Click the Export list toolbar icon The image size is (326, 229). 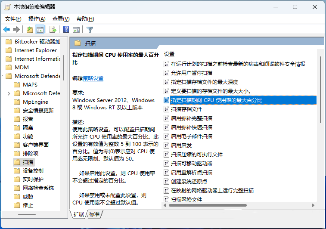pyautogui.click(x=53, y=30)
